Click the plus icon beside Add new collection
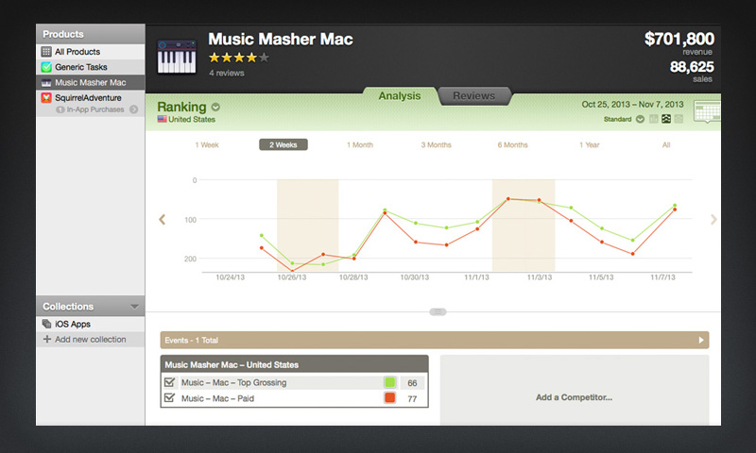Screen dimensions: 756x453 pyautogui.click(x=46, y=339)
